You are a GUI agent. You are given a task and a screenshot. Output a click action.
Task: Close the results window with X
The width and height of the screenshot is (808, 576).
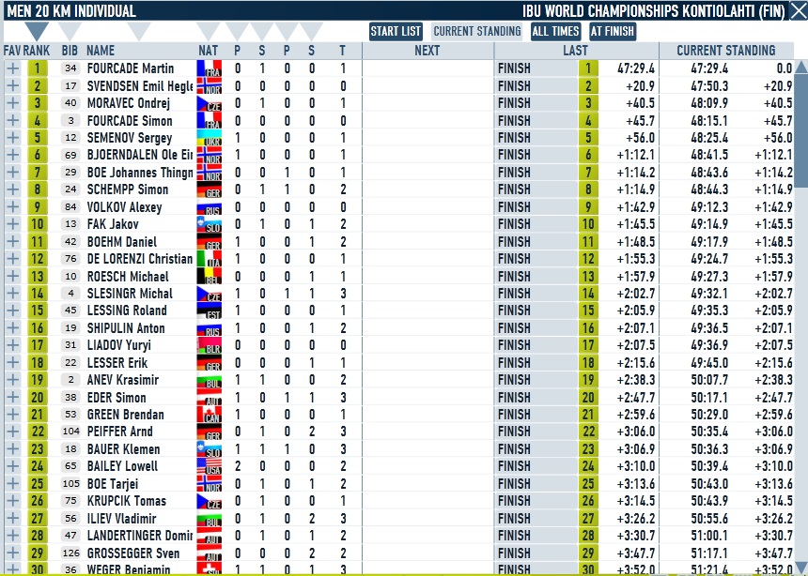799,11
